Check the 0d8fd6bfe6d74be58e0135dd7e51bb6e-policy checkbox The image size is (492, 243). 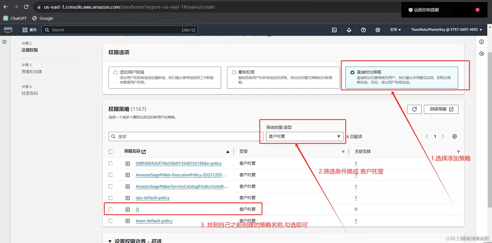click(111, 164)
